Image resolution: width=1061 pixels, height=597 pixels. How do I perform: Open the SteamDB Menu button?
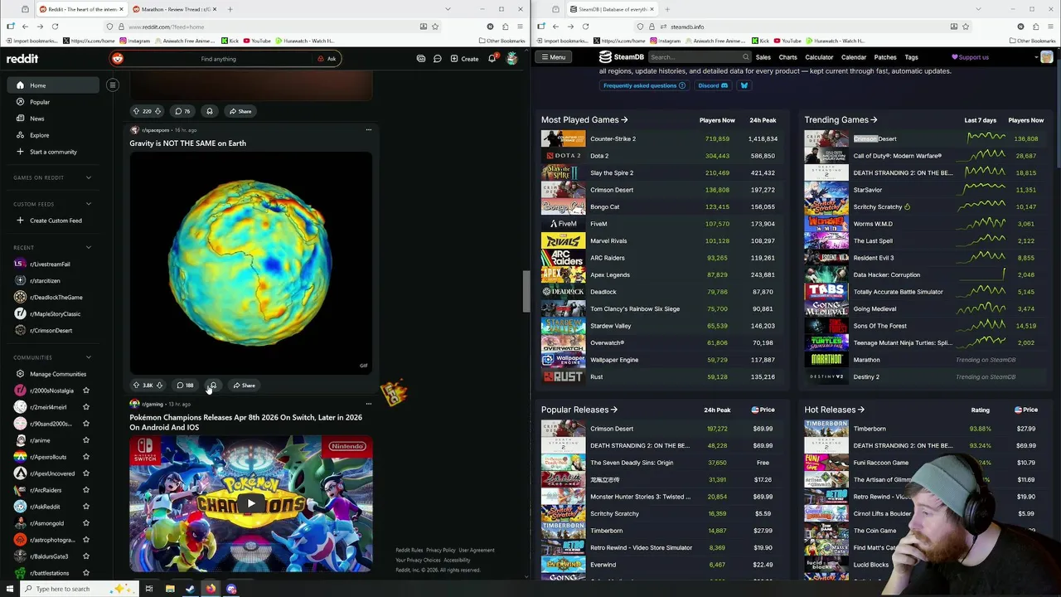click(x=553, y=57)
